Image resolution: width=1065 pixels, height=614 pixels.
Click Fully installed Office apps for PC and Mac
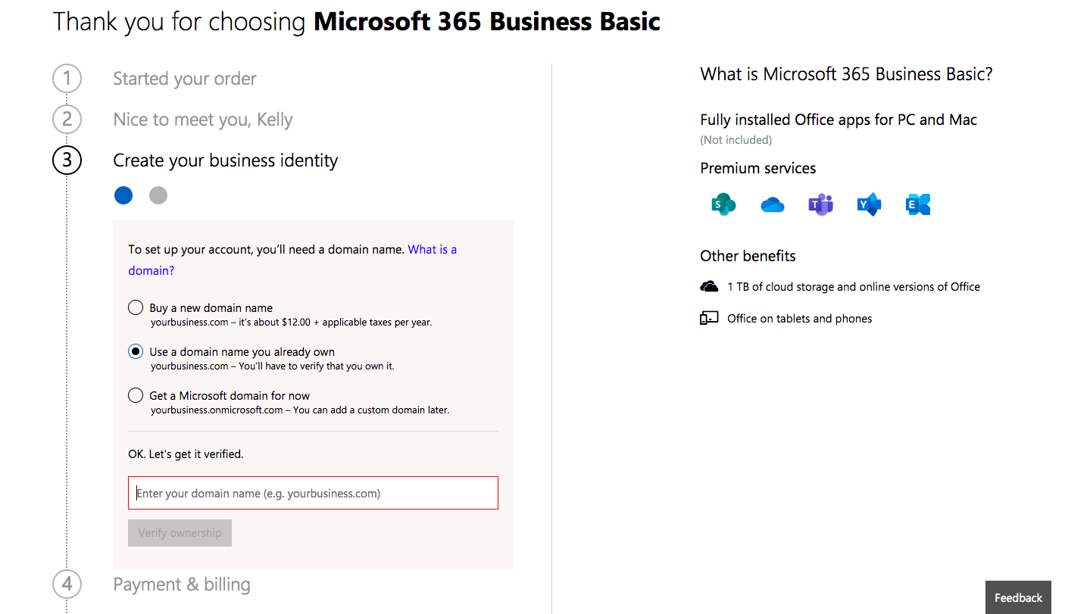tap(839, 120)
